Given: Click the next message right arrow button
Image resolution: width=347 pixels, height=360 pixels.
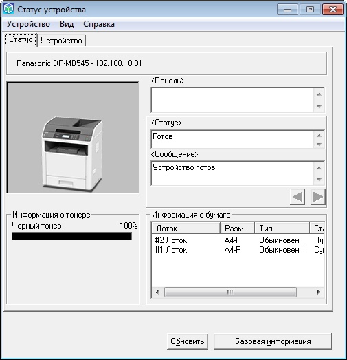Looking at the screenshot, I should pyautogui.click(x=318, y=197).
